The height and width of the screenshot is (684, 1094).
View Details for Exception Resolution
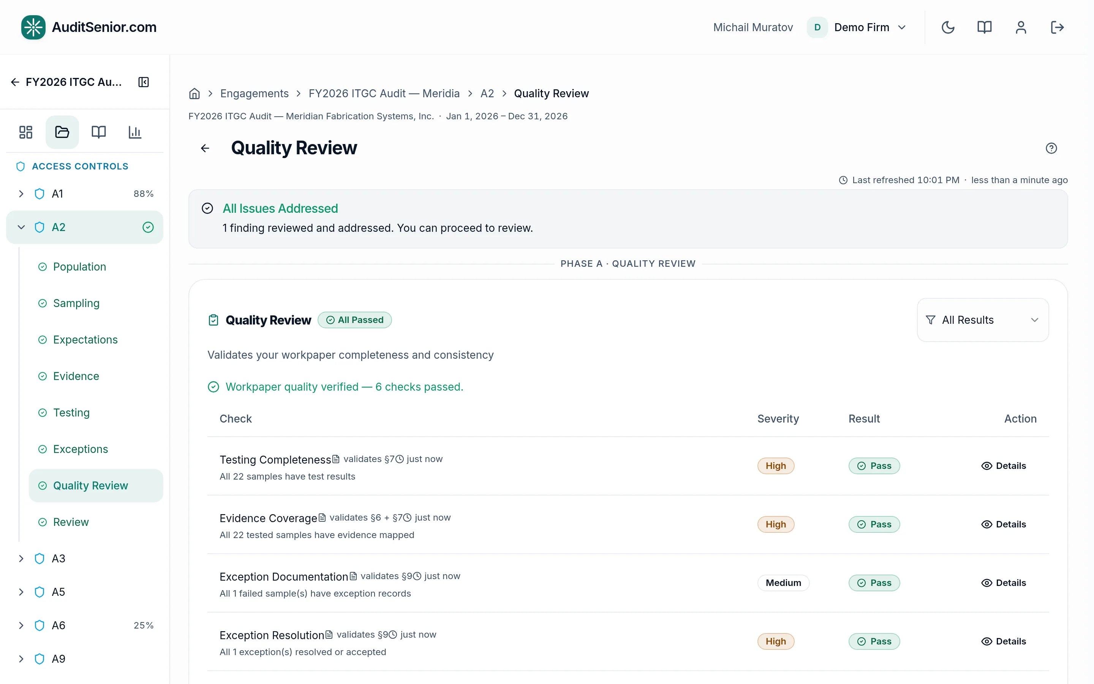pyautogui.click(x=1003, y=641)
